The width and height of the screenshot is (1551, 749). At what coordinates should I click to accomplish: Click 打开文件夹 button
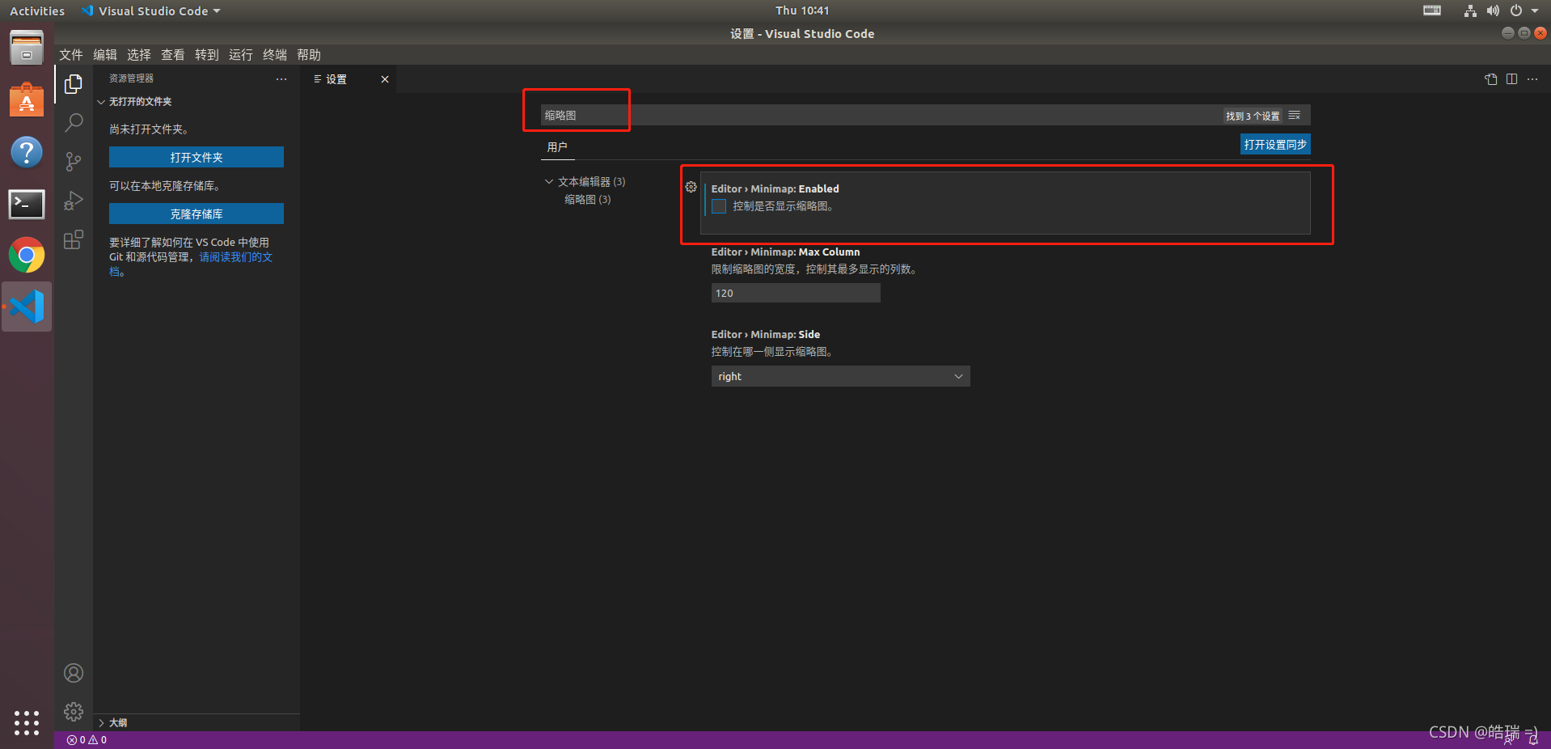click(x=197, y=157)
